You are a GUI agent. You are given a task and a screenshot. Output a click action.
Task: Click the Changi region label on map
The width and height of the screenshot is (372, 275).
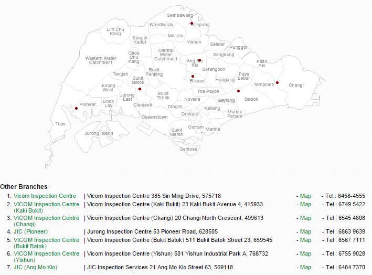296,85
